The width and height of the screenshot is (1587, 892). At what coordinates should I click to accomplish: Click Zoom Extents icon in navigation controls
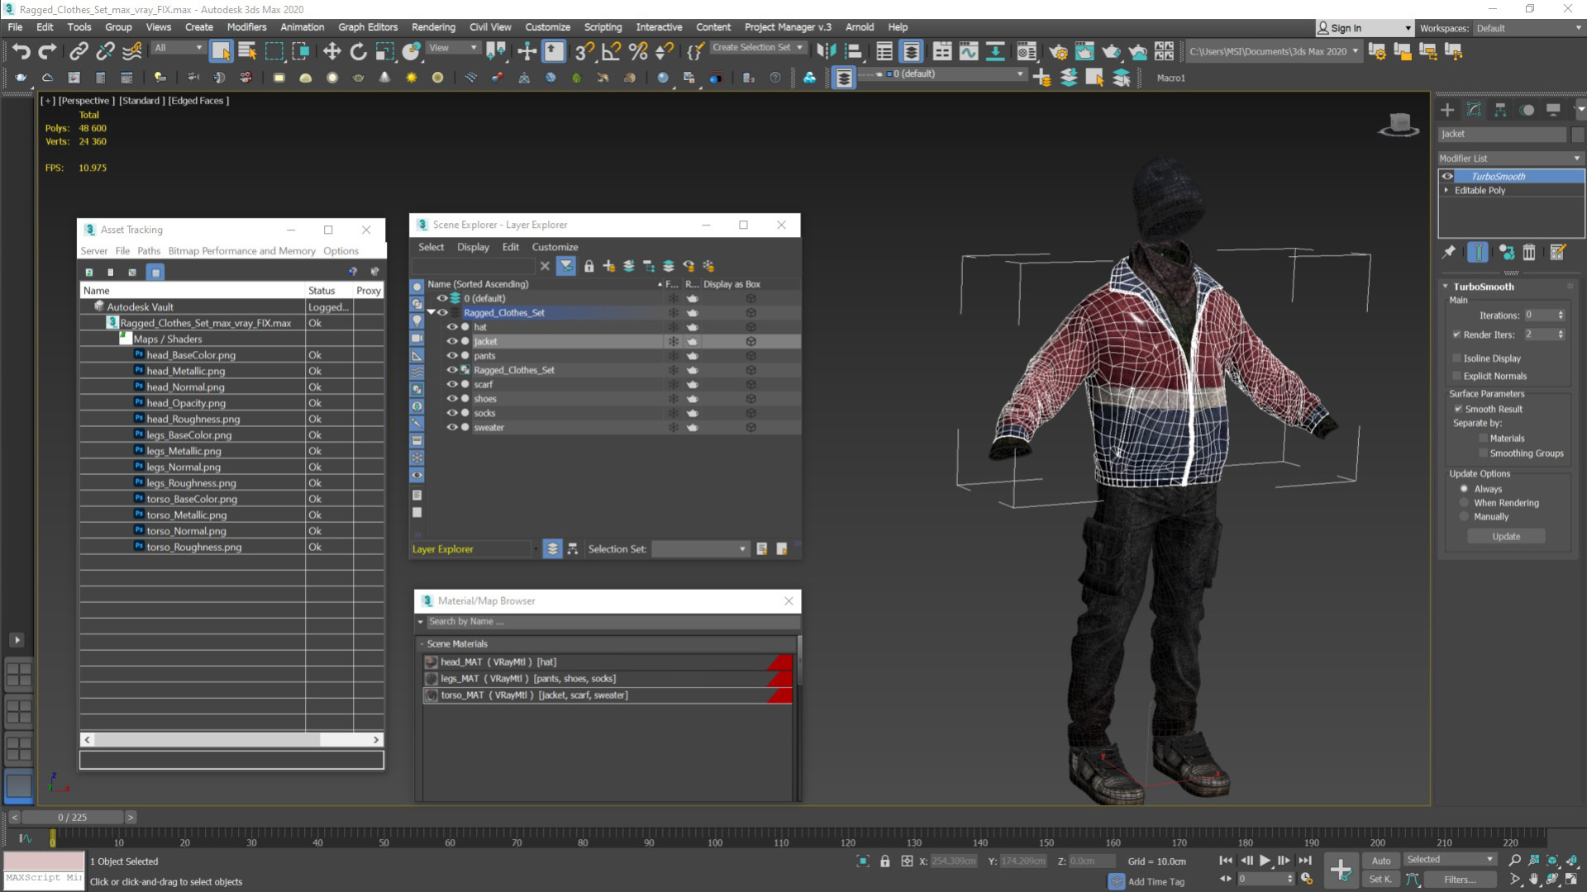pos(1553,861)
